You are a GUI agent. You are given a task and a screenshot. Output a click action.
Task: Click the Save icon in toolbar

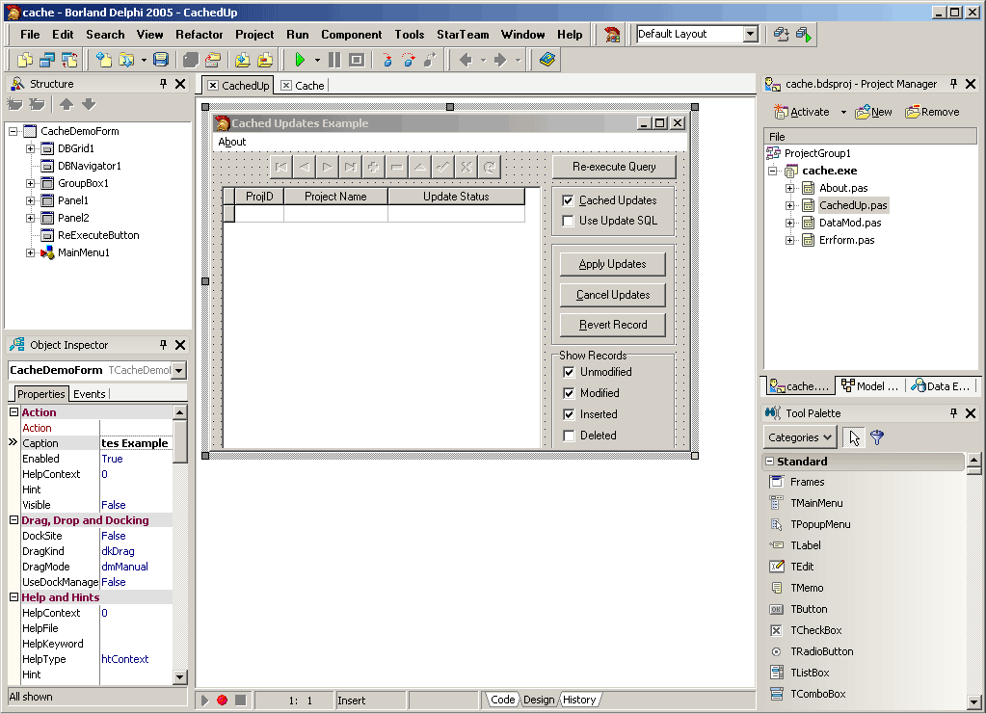161,60
